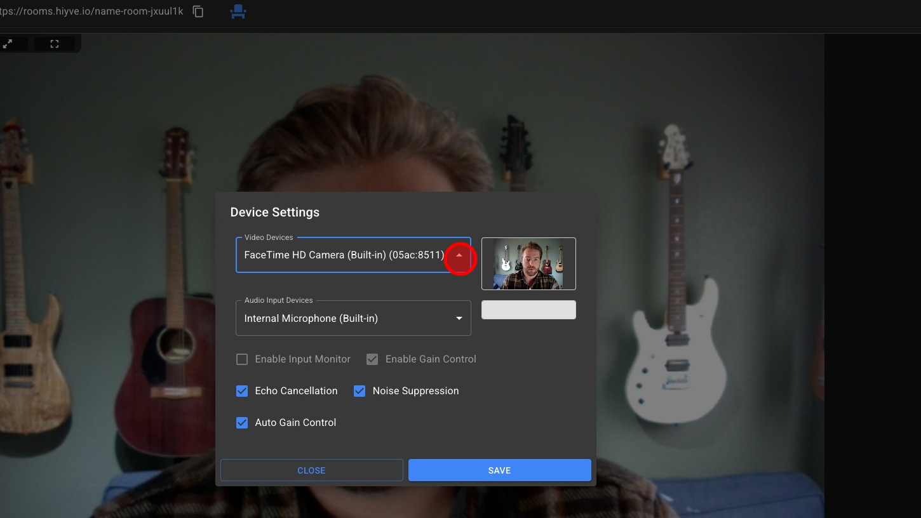Viewport: 921px width, 518px height.
Task: Click the diagonal arrows expand icon
Action: (8, 44)
